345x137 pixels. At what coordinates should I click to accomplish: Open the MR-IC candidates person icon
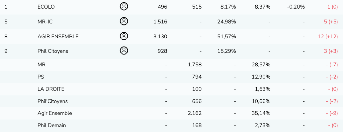pos(124,21)
